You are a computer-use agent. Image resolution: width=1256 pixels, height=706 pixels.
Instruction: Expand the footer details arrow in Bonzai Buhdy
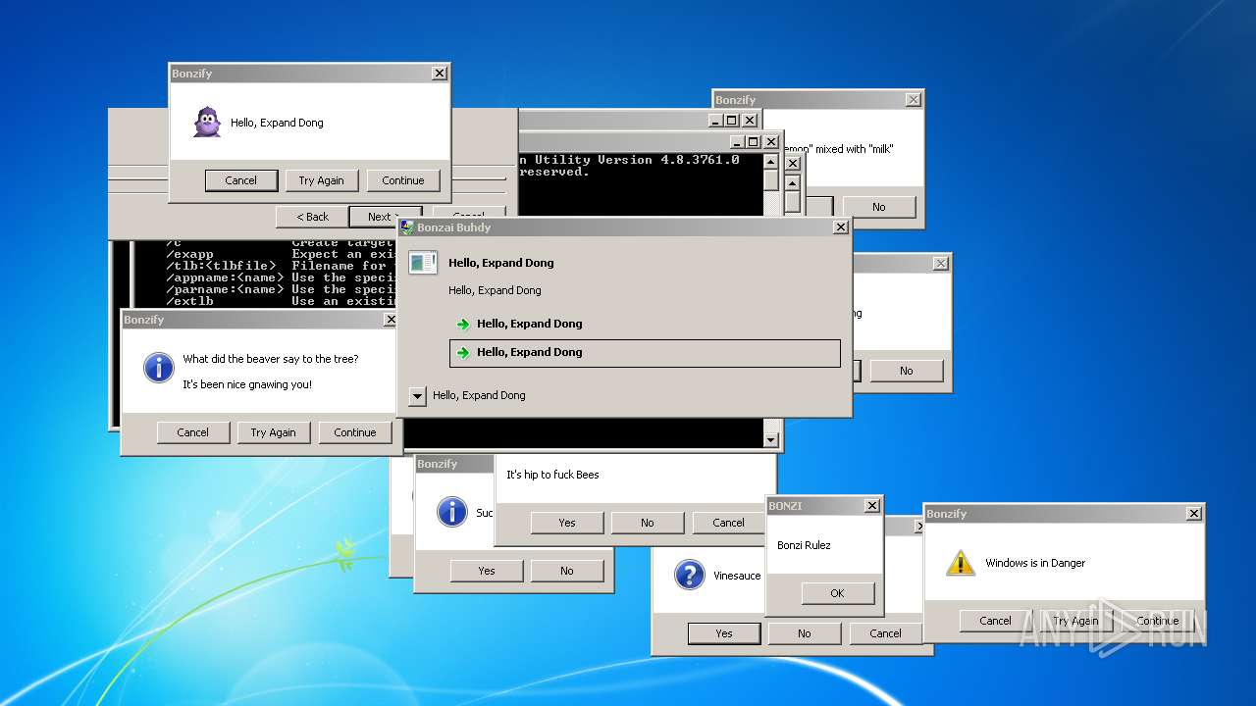click(417, 396)
